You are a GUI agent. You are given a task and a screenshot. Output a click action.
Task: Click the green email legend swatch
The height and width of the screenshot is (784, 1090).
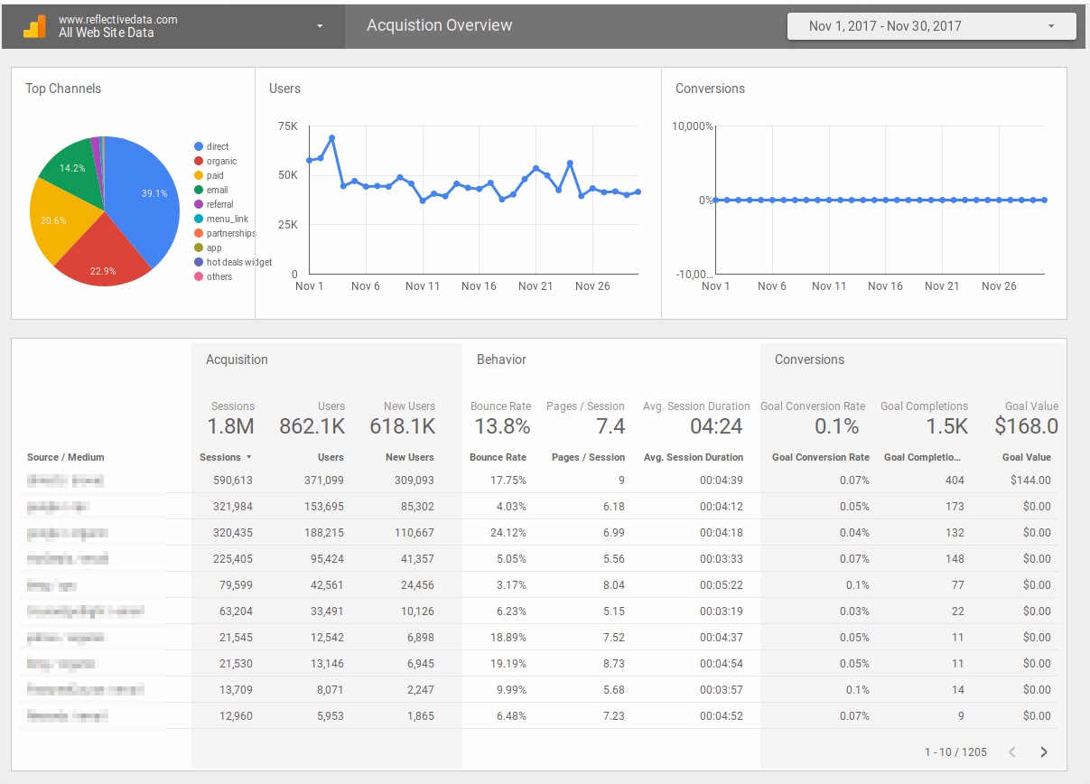pyautogui.click(x=198, y=190)
